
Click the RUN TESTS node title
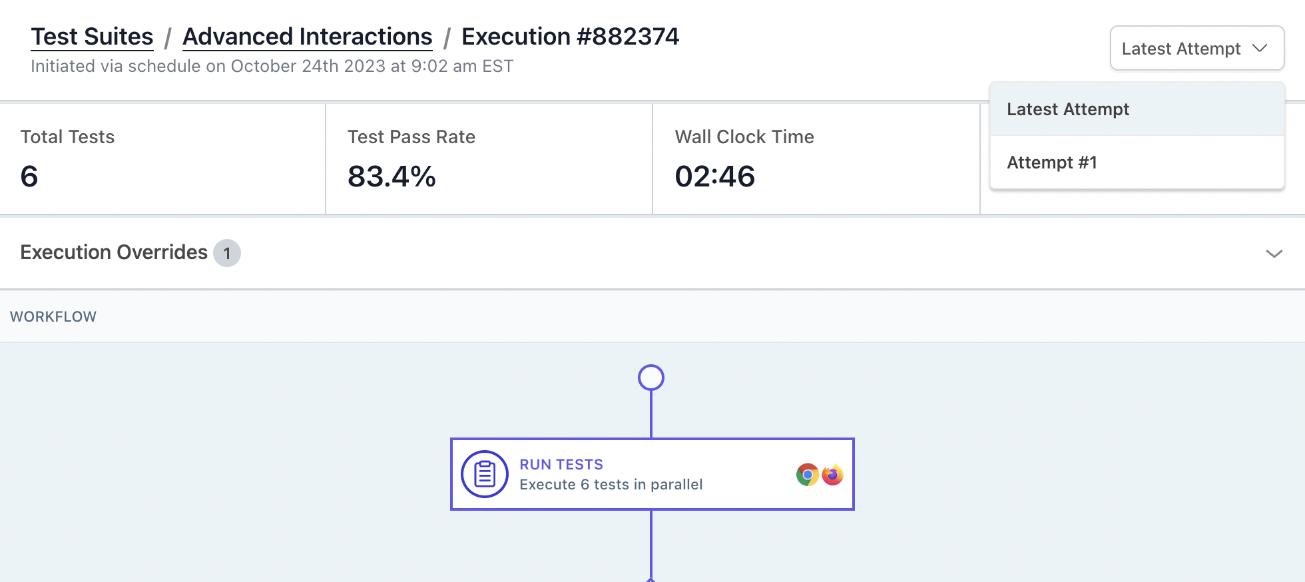tap(561, 464)
